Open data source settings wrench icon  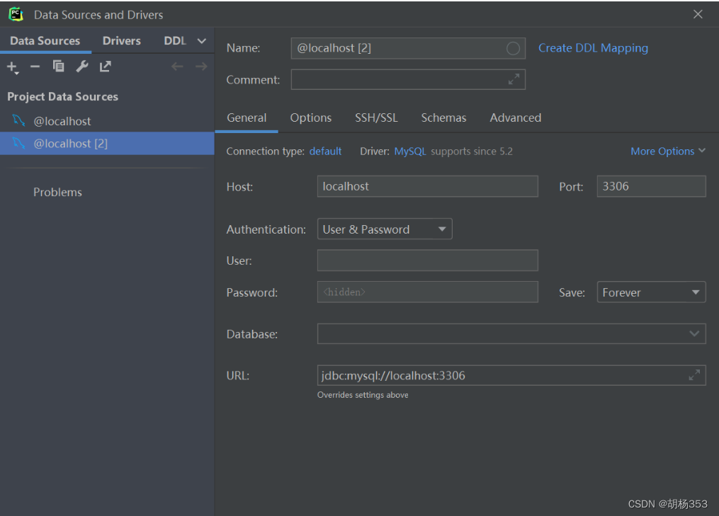(x=82, y=67)
